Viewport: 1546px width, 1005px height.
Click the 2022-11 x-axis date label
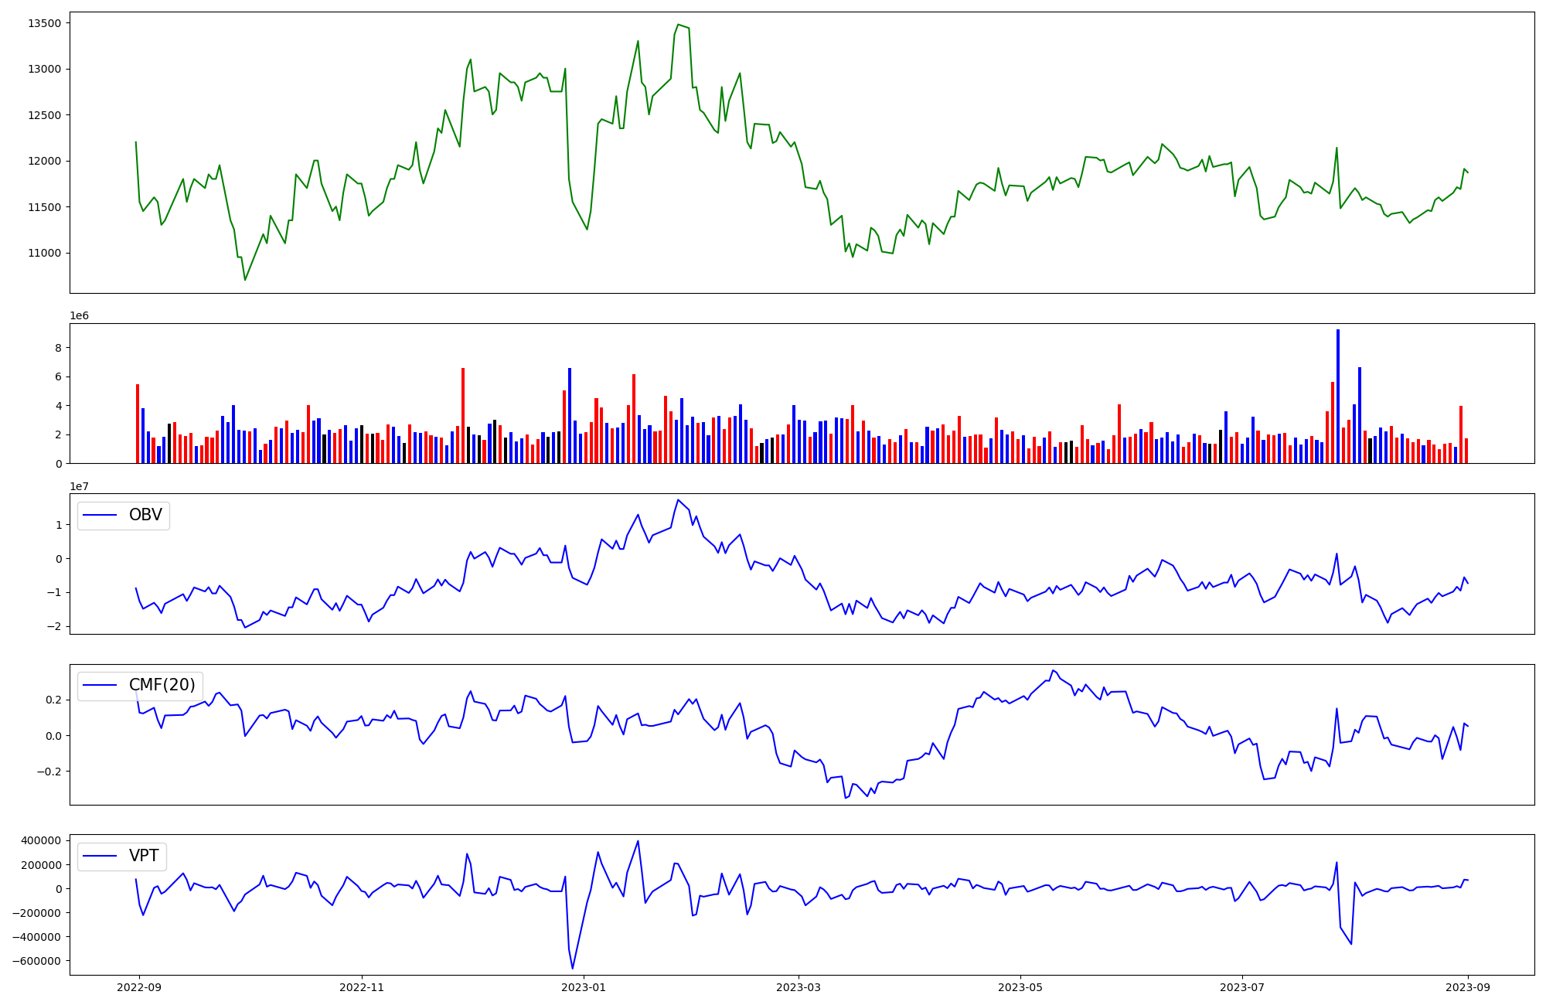point(362,987)
